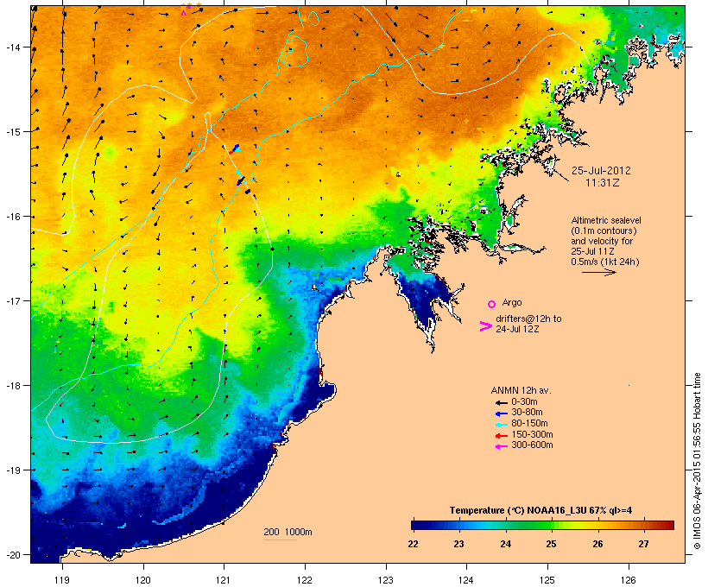The image size is (708, 587).
Task: Click the magenta 300-600m legend arrow
Action: (501, 446)
